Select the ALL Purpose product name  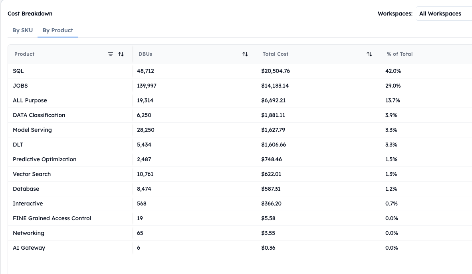click(x=30, y=100)
